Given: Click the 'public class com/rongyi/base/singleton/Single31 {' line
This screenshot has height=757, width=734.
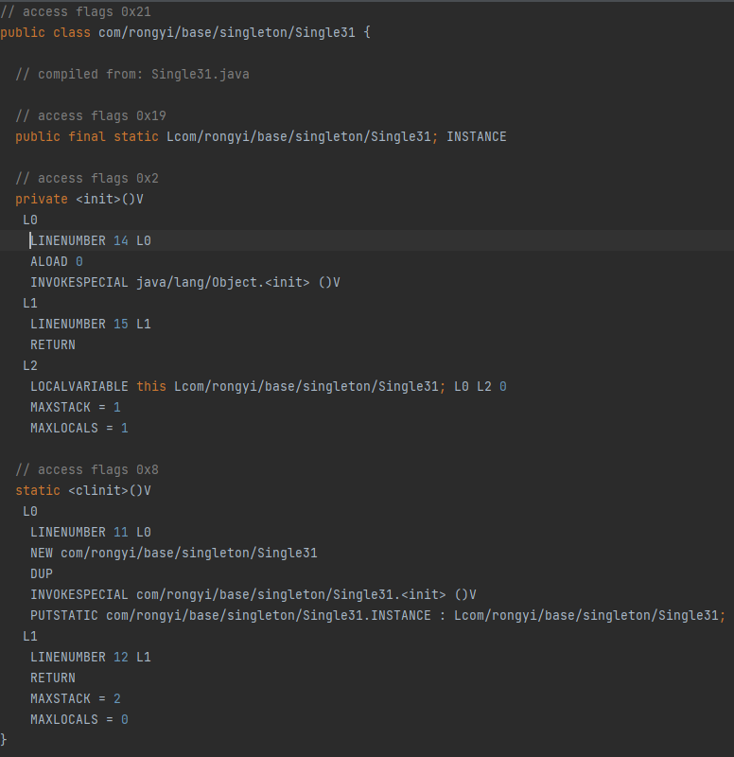Looking at the screenshot, I should [x=185, y=32].
